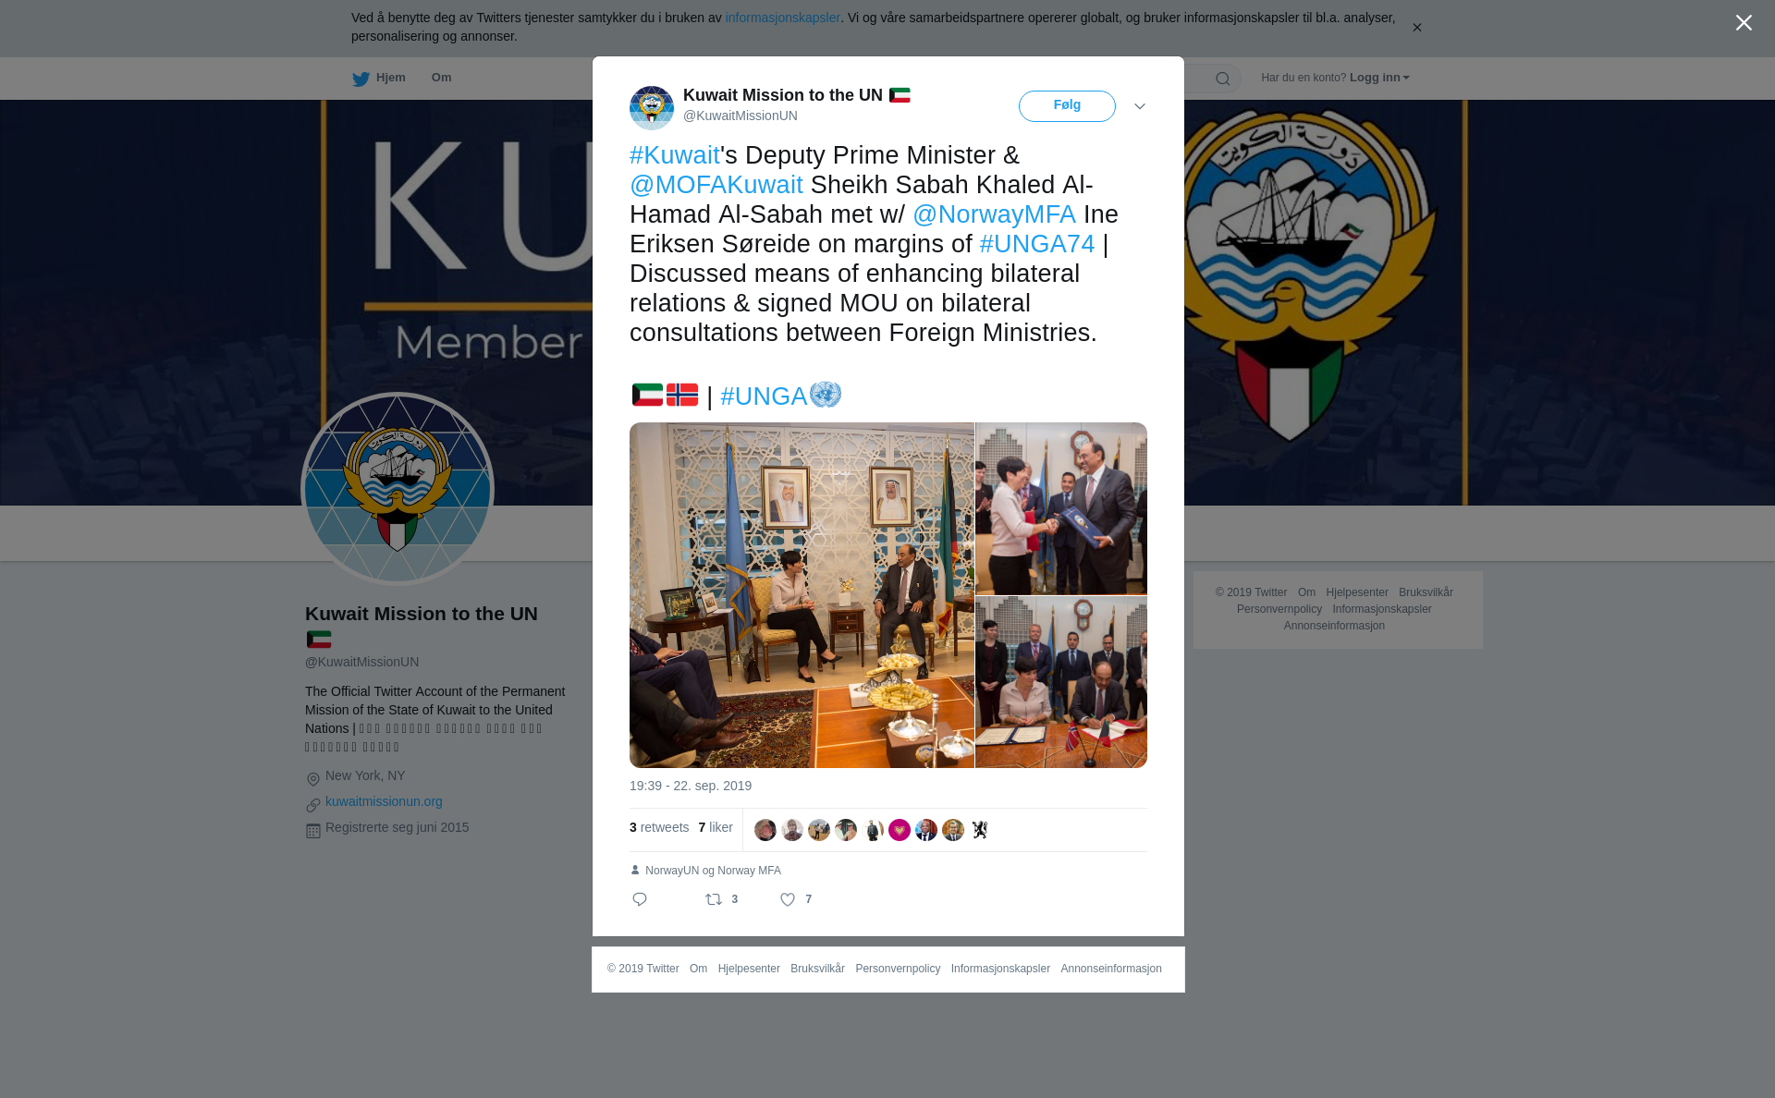This screenshot has height=1098, width=1775.
Task: Open Kuwait Mission avatar in tweet header
Action: point(652,108)
